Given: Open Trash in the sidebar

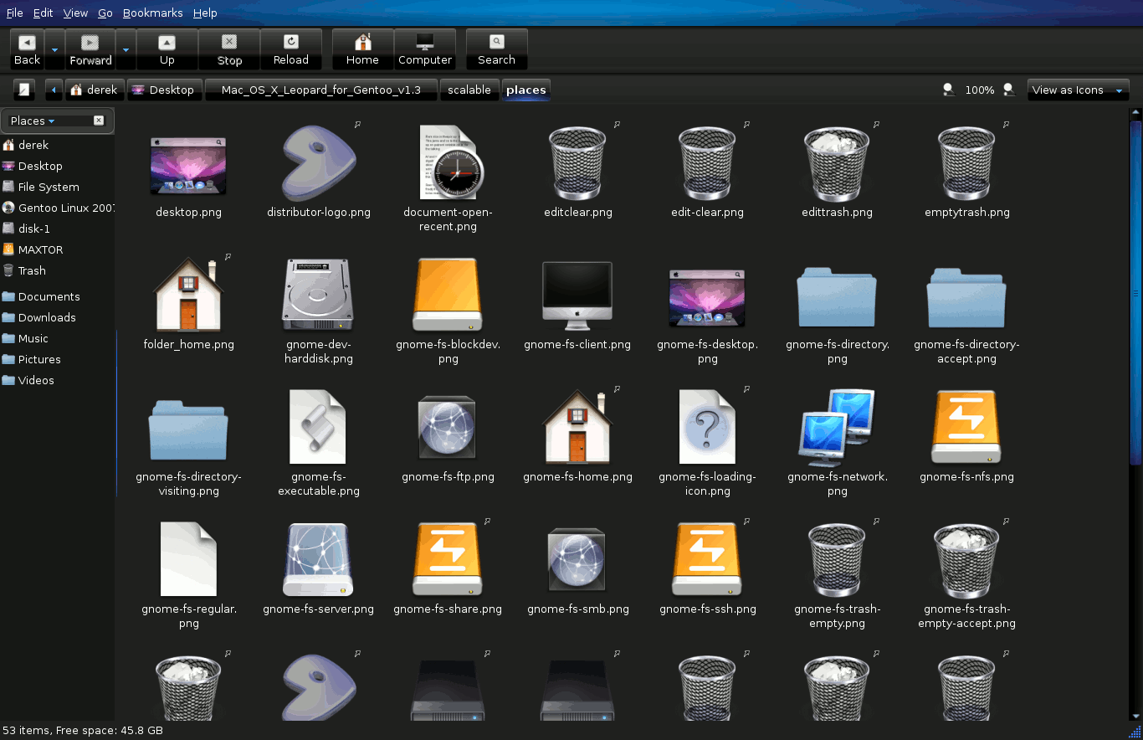Looking at the screenshot, I should click(58, 270).
